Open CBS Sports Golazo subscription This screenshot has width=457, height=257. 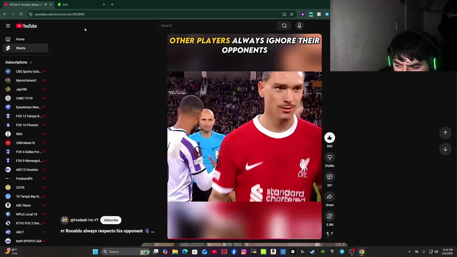click(x=25, y=71)
